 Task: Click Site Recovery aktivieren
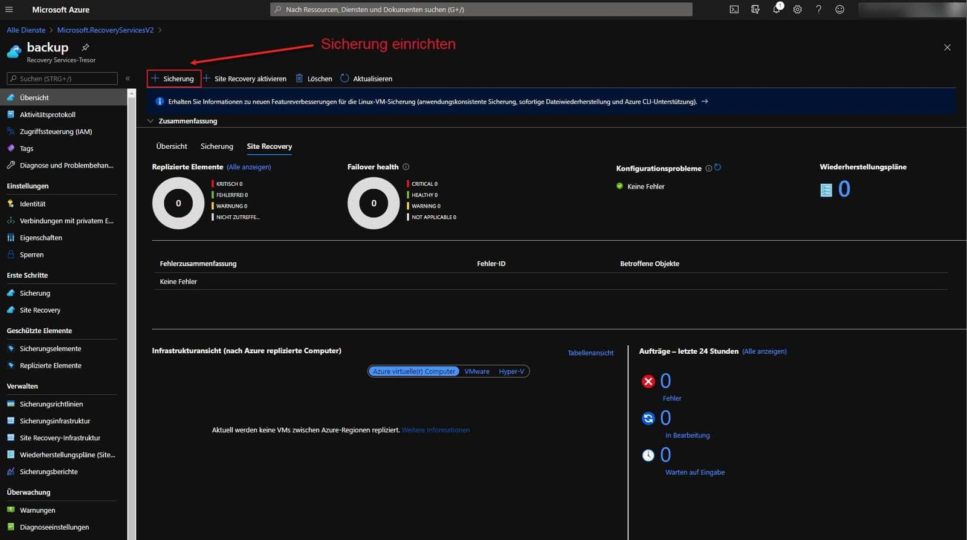point(245,79)
